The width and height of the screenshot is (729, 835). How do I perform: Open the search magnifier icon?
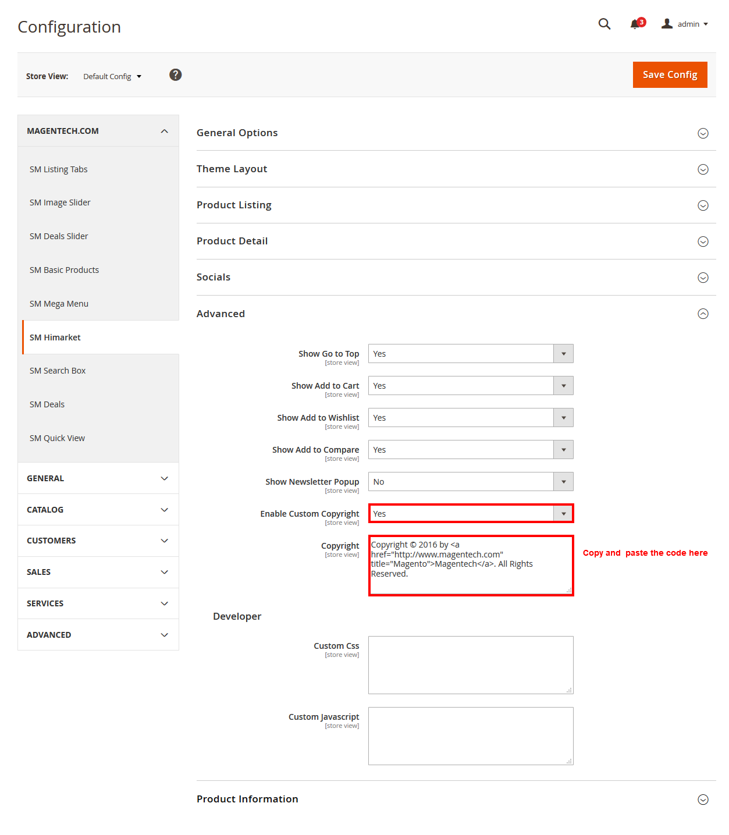[604, 24]
